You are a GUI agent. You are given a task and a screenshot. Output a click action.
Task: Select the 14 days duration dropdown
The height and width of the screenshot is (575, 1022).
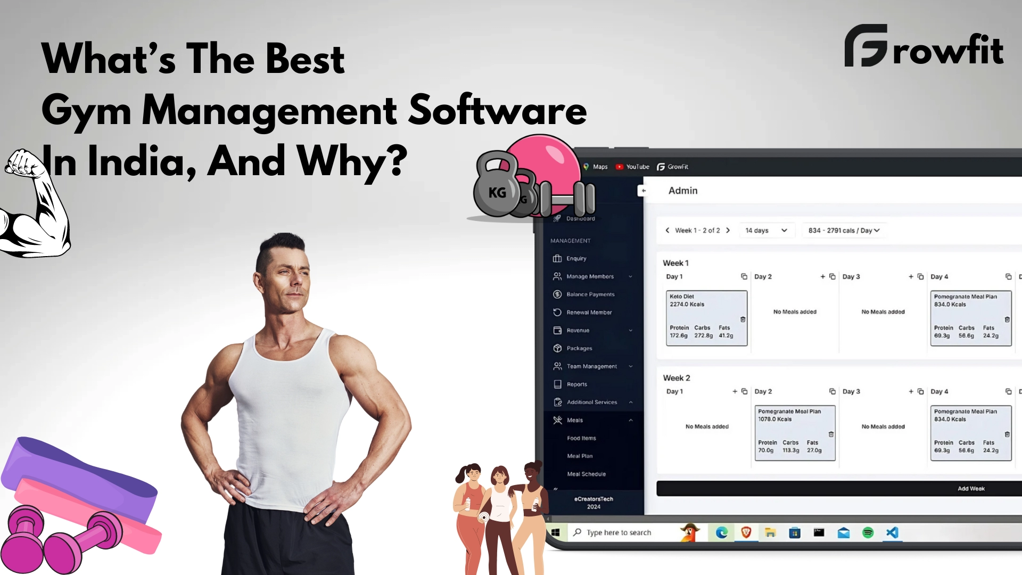pos(766,231)
